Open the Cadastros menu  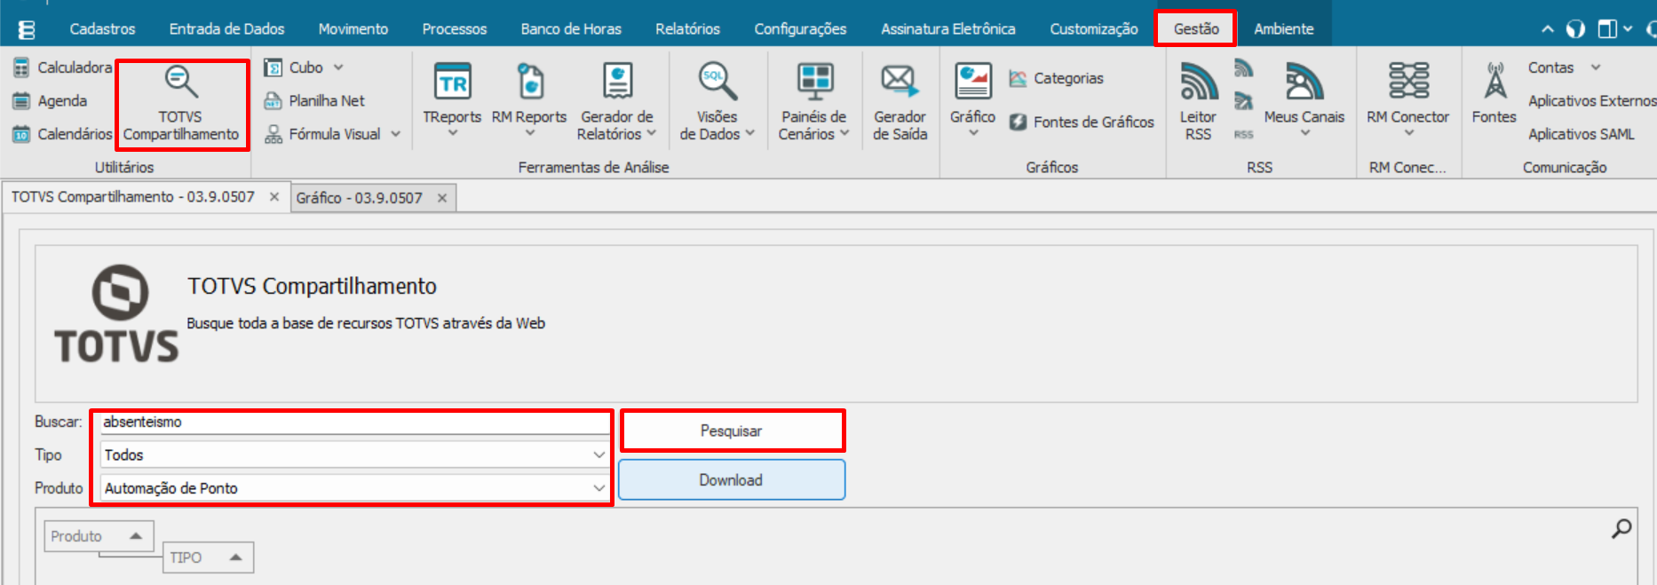coord(103,29)
